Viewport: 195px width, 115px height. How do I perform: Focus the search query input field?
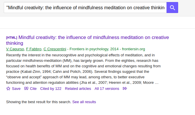[85, 8]
